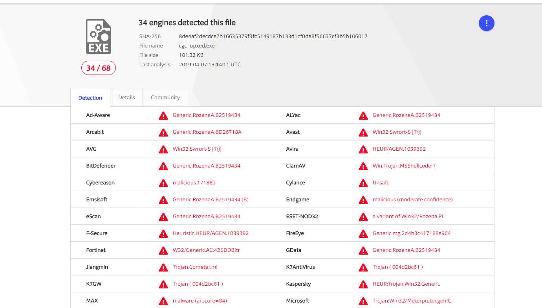Click Microsoft result Trojan:Win32/Meterpreter.gen!C
The height and width of the screenshot is (308, 542).
coord(412,301)
